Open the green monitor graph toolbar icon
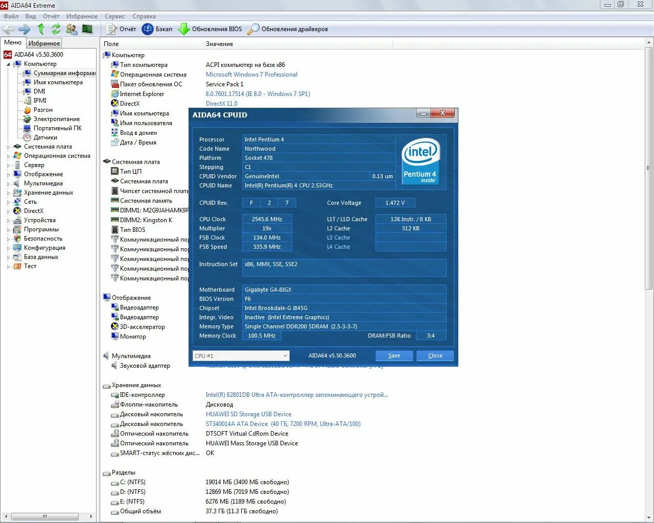Image resolution: width=654 pixels, height=523 pixels. (x=87, y=29)
